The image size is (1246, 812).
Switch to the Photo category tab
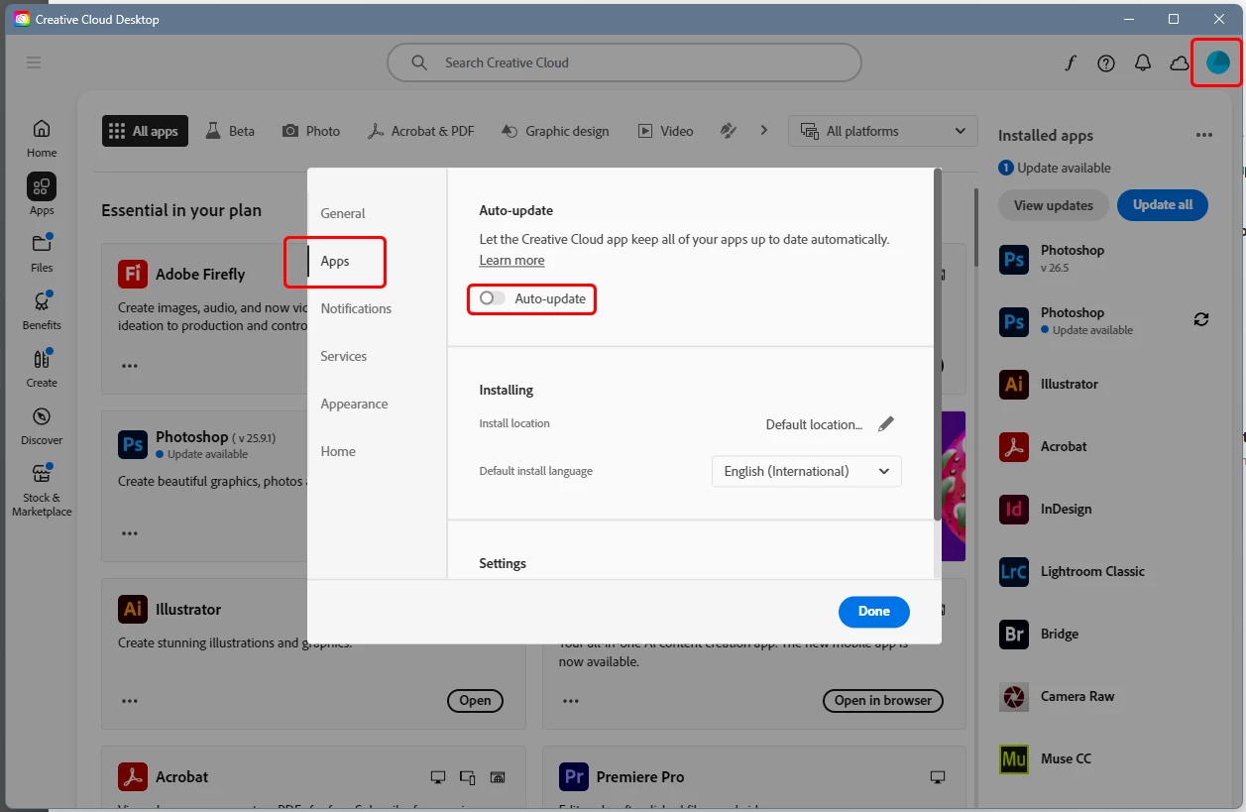point(311,131)
